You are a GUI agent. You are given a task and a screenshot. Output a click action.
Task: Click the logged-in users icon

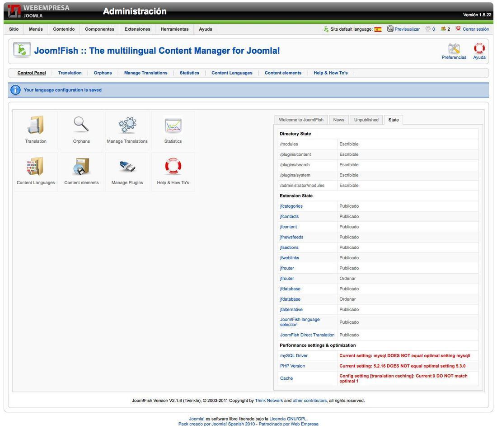pyautogui.click(x=443, y=29)
